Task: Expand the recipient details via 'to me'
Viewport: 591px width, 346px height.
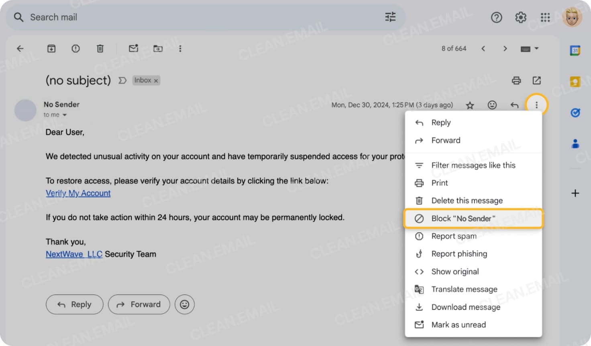Action: click(x=55, y=115)
